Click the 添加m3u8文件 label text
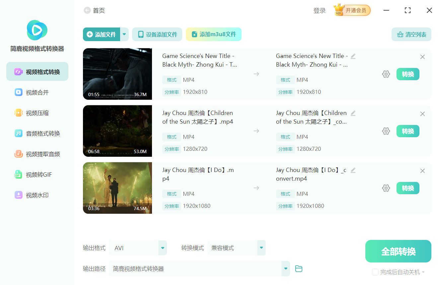Viewport: 440px width, 285px height. tap(218, 34)
